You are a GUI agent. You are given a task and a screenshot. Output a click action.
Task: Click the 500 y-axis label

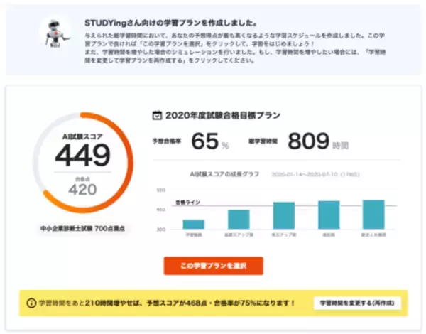point(161,190)
